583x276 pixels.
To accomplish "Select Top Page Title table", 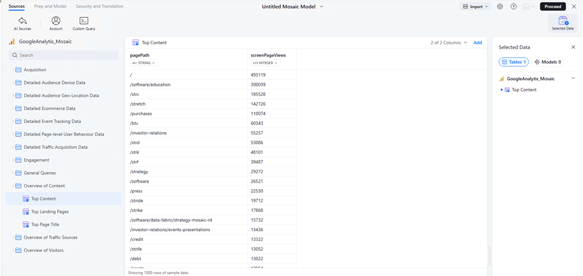I will (45, 225).
